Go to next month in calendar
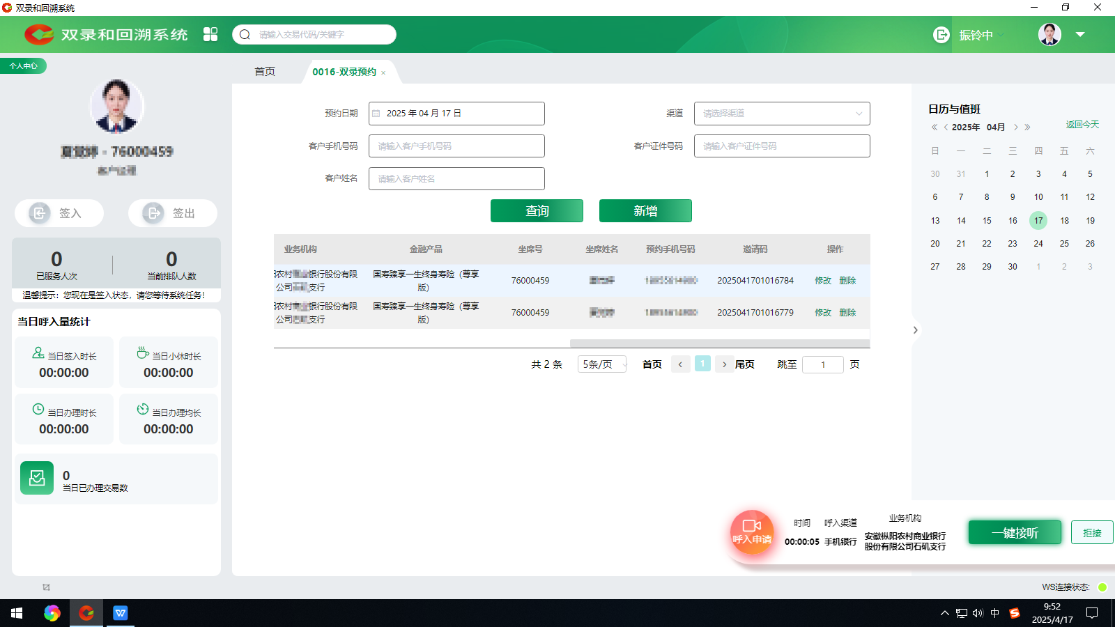This screenshot has width=1115, height=627. coord(1016,127)
